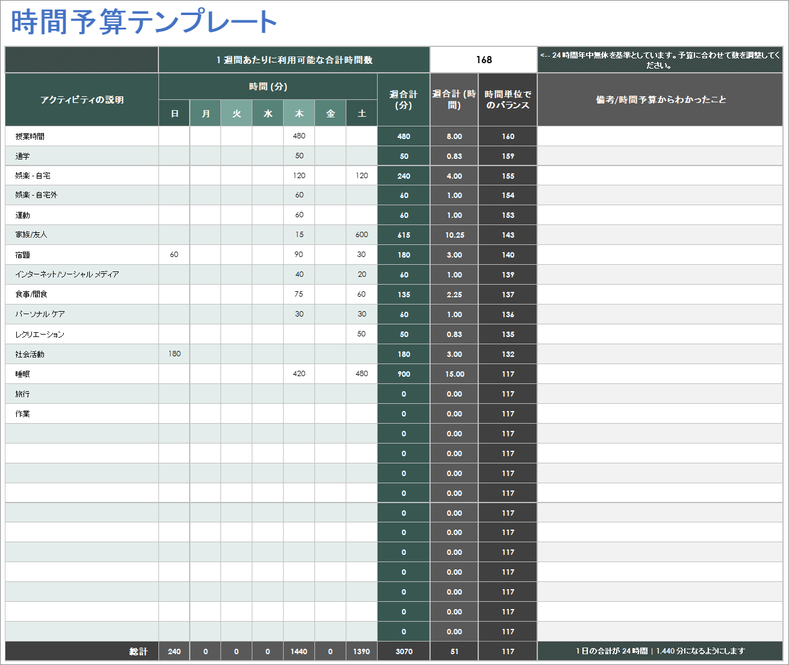Select the 家族/友人 activity cell
Image resolution: width=789 pixels, height=665 pixels.
pyautogui.click(x=82, y=235)
